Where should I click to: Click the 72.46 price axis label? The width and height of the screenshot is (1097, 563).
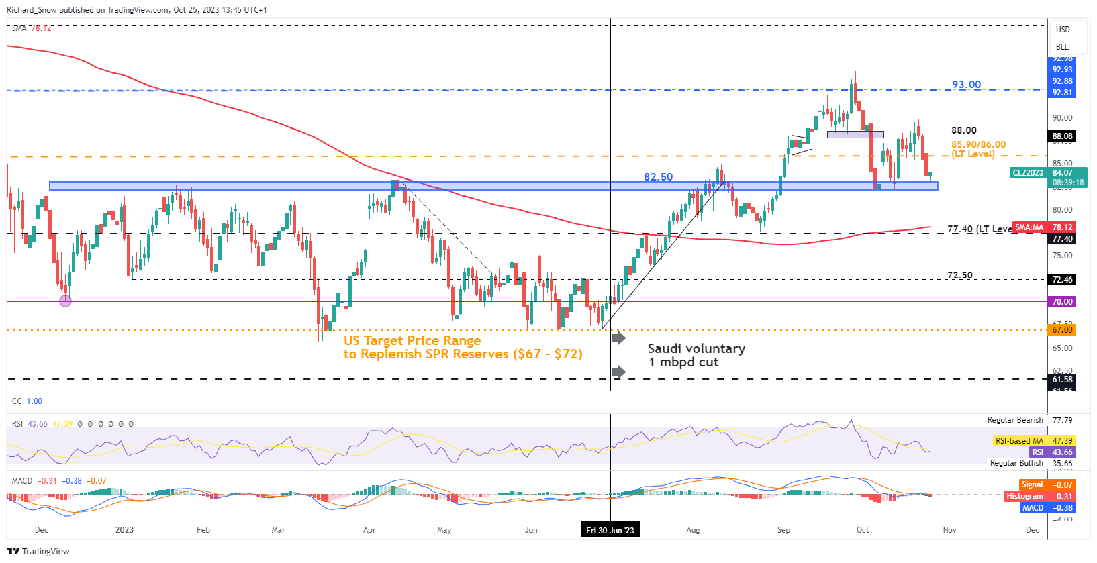[x=1062, y=280]
